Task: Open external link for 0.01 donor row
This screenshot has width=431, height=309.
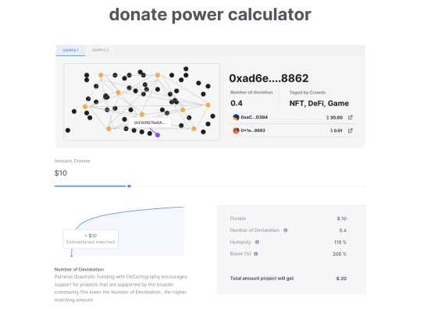Action: click(350, 130)
